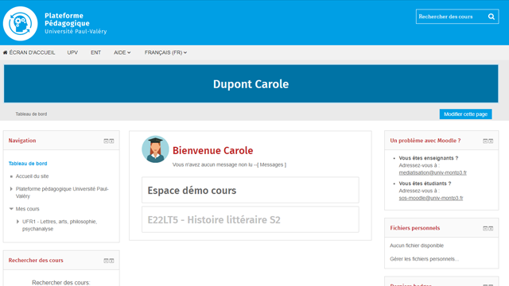Open Accueil du site link
Viewport: 509px width, 286px height.
coord(32,176)
